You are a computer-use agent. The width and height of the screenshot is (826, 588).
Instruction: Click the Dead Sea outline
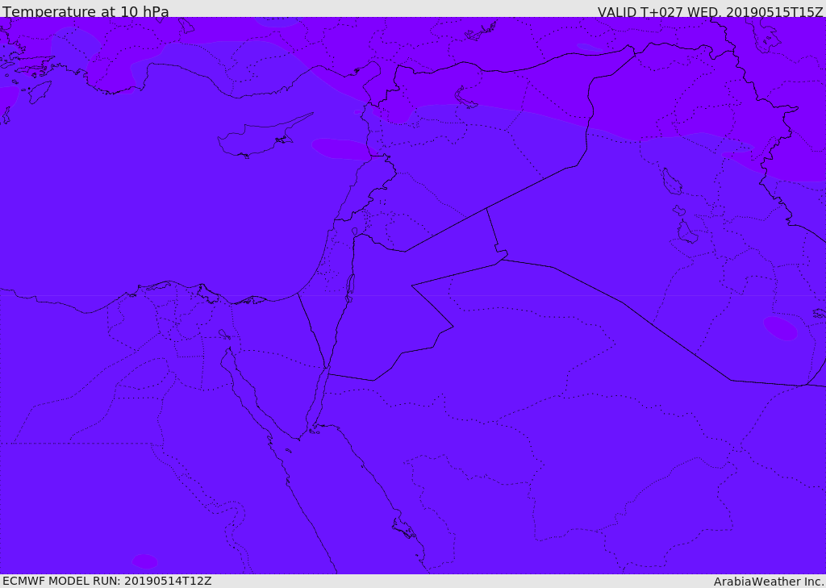pyautogui.click(x=349, y=288)
